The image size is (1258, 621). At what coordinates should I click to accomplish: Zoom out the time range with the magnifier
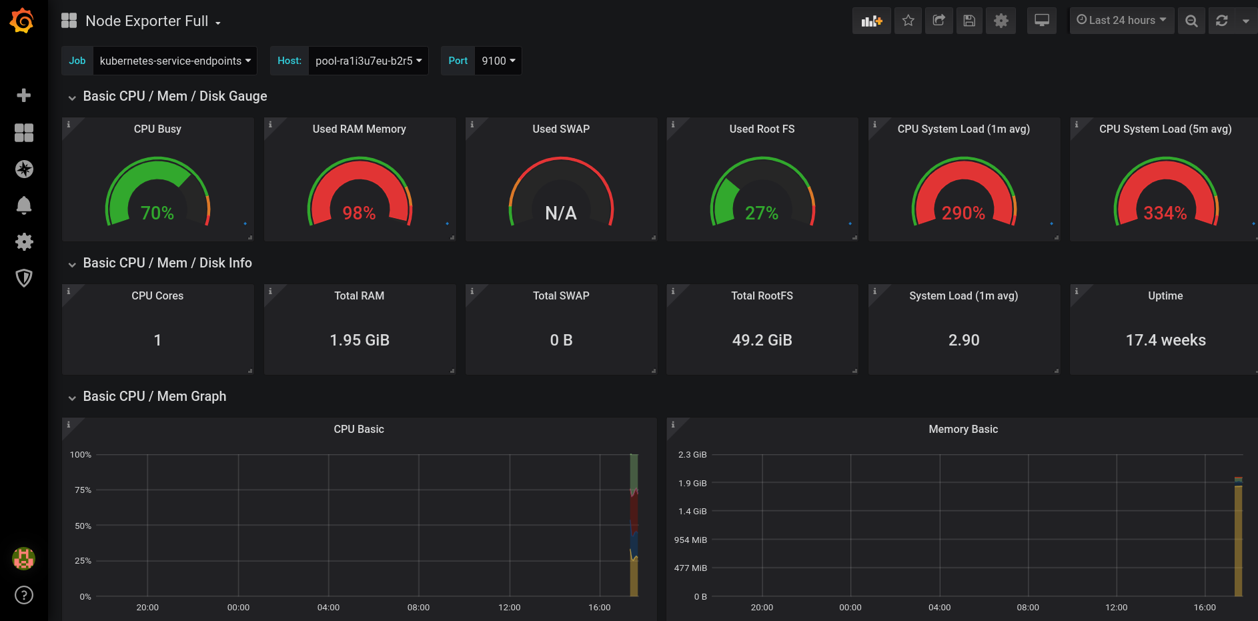(1191, 21)
